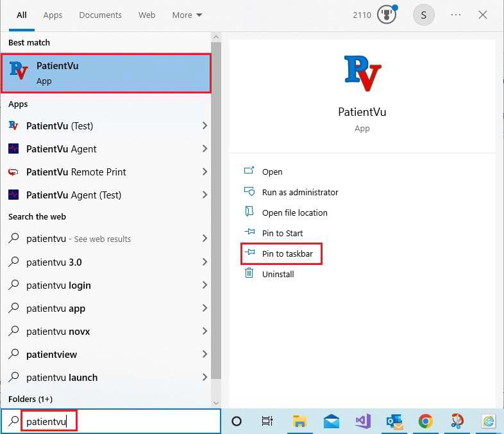
Task: Expand the 'patientvu login' suggestion arrow
Action: coord(205,285)
